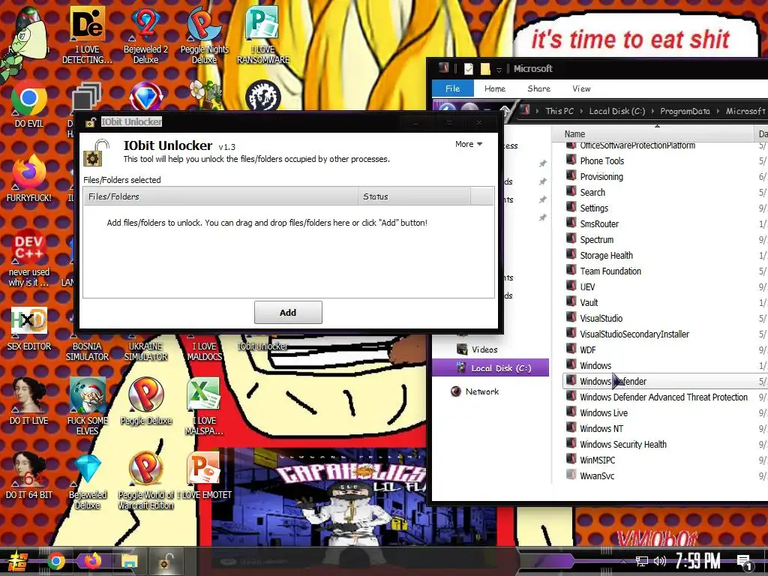Open the Firefox icon labeled FURRYFUCK!

(29, 178)
